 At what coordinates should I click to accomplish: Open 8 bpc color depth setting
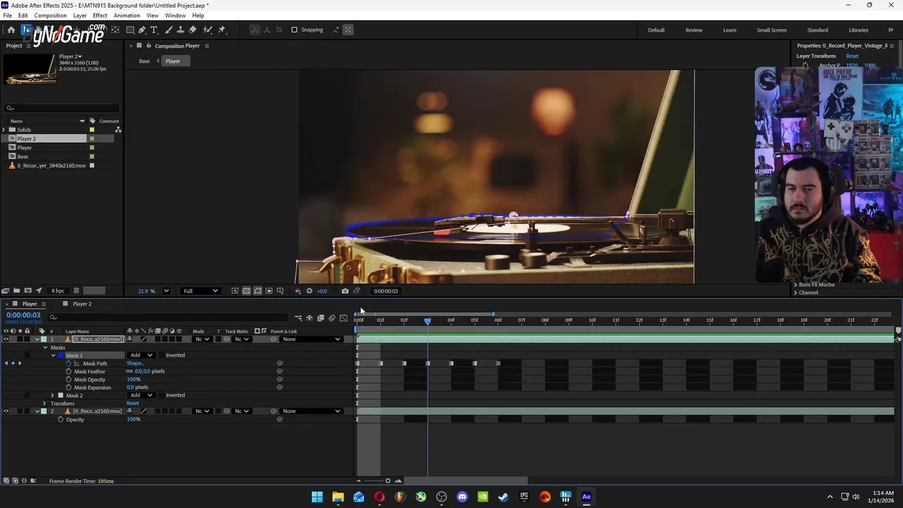[58, 291]
